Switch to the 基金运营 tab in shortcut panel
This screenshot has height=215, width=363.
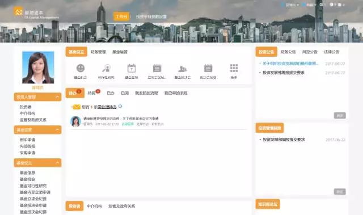(120, 52)
